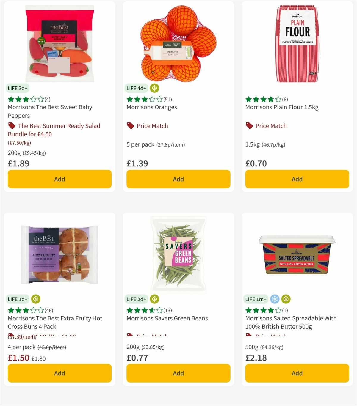
Task: Open the Morrisons Oranges product page
Action: click(152, 107)
